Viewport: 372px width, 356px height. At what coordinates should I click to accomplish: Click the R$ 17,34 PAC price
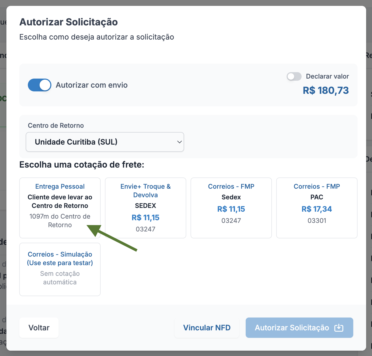pyautogui.click(x=317, y=209)
